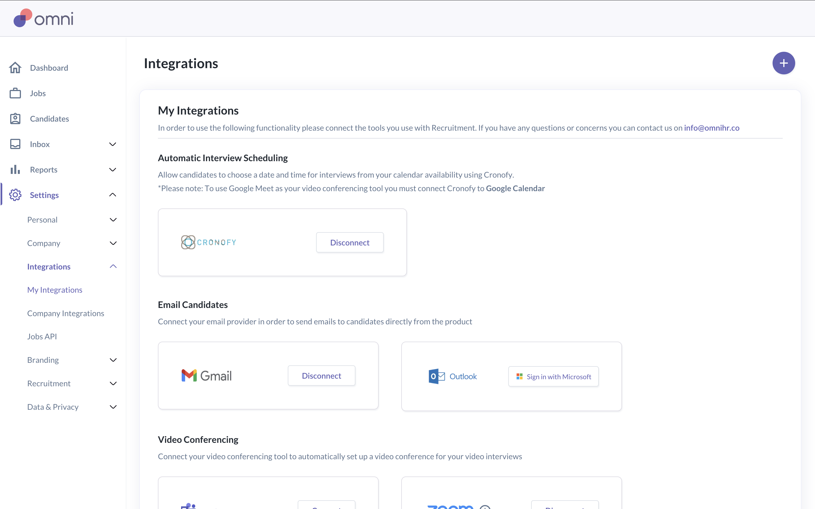Click the Candidates badge icon
Screen dimensions: 815x509
(x=15, y=119)
